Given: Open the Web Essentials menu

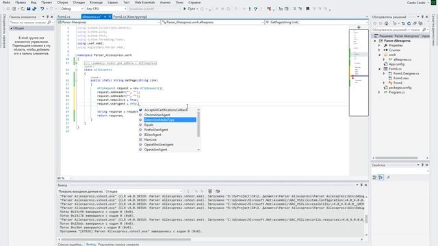Looking at the screenshot, I should pyautogui.click(x=144, y=3).
